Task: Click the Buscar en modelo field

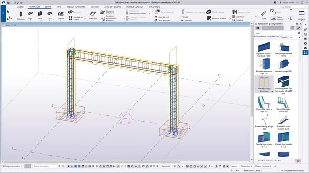Action: 45,166
